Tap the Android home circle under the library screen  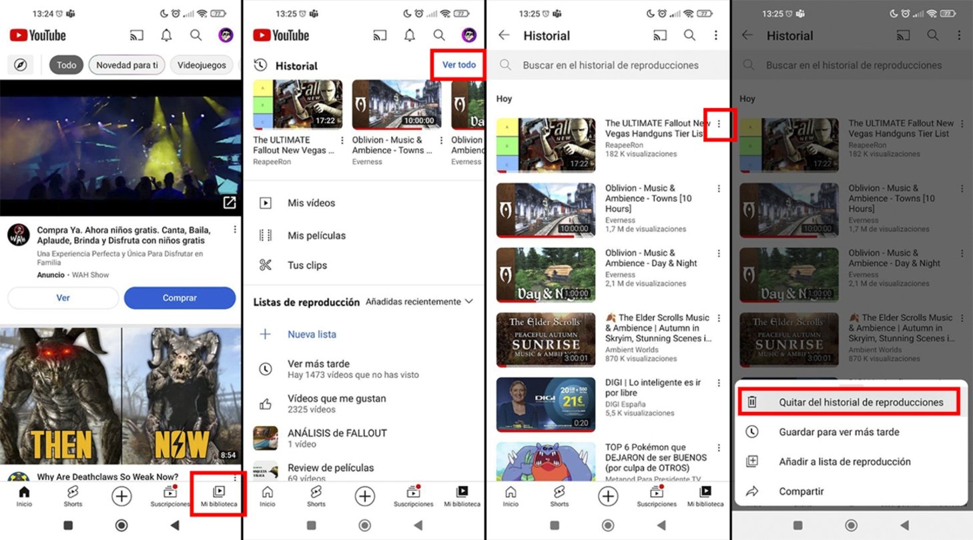[x=364, y=525]
